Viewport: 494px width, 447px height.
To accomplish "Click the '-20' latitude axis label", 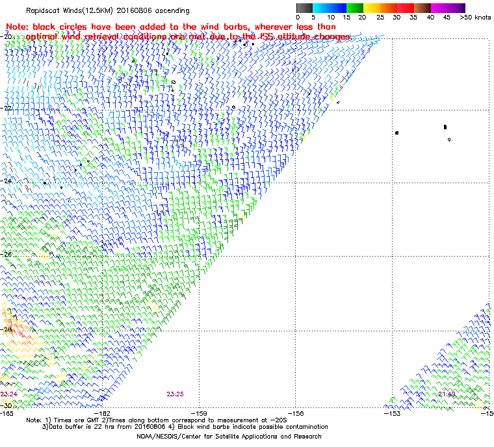I will (x=6, y=36).
